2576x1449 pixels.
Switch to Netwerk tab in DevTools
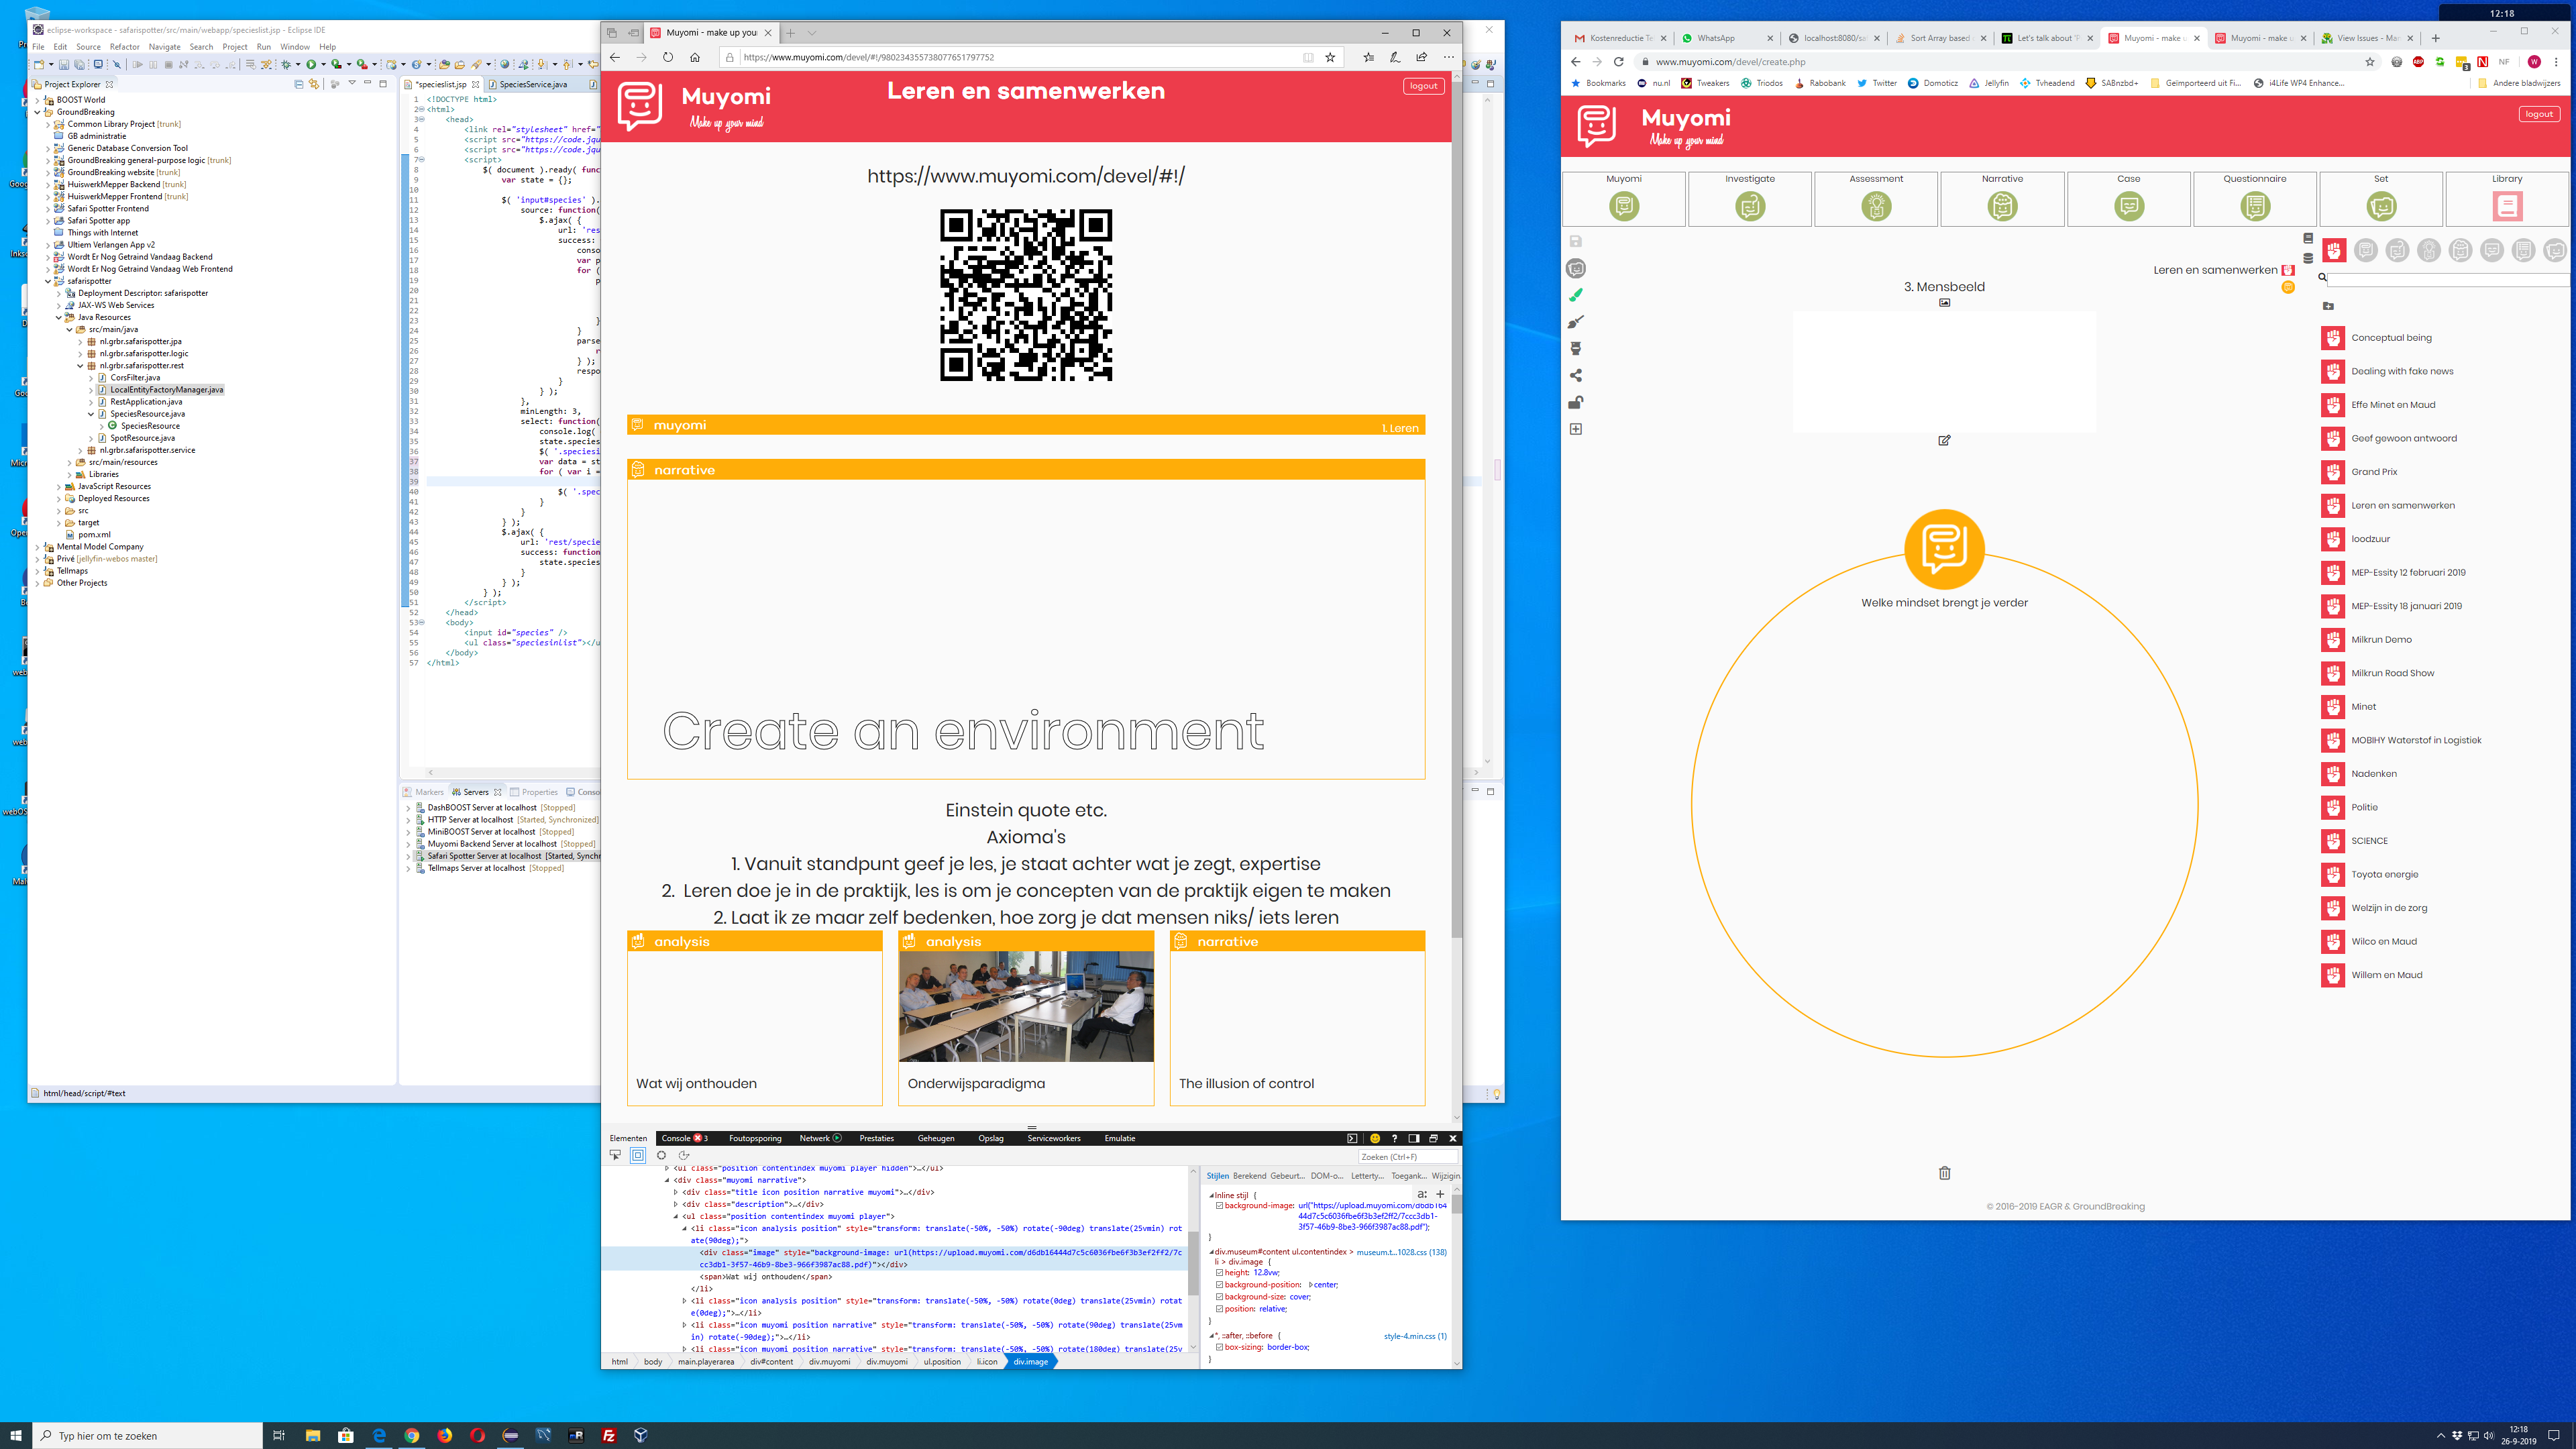(x=814, y=1138)
